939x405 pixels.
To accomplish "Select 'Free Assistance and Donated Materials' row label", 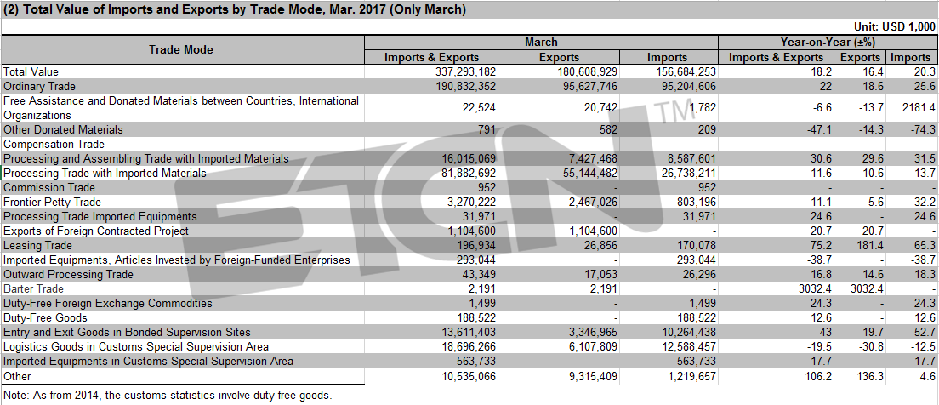I will (181, 108).
